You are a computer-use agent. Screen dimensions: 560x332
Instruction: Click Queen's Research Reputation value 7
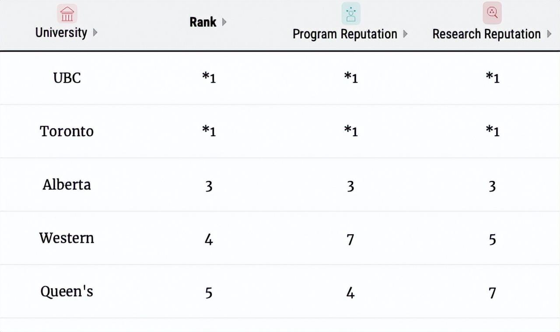pos(492,293)
